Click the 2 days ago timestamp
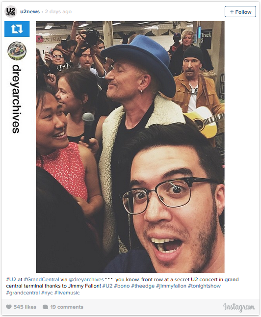Screen dimensions: 261x317 click(58, 11)
